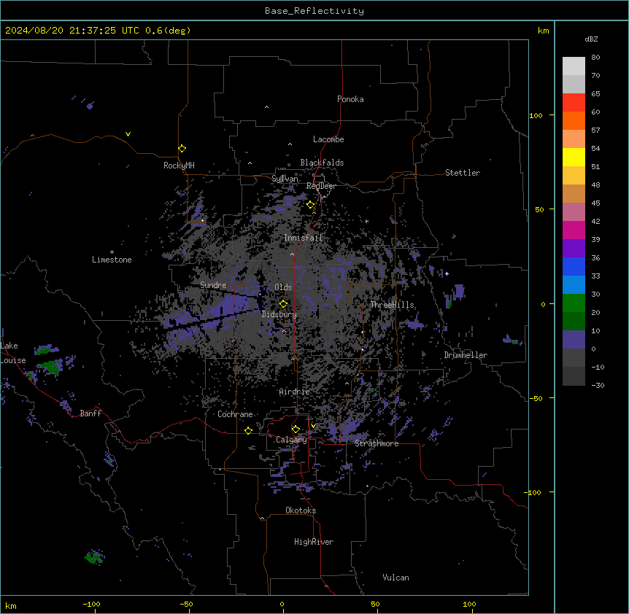629x614 pixels.
Task: Select the green 20-30 dBZ legend swatch
Action: (574, 303)
